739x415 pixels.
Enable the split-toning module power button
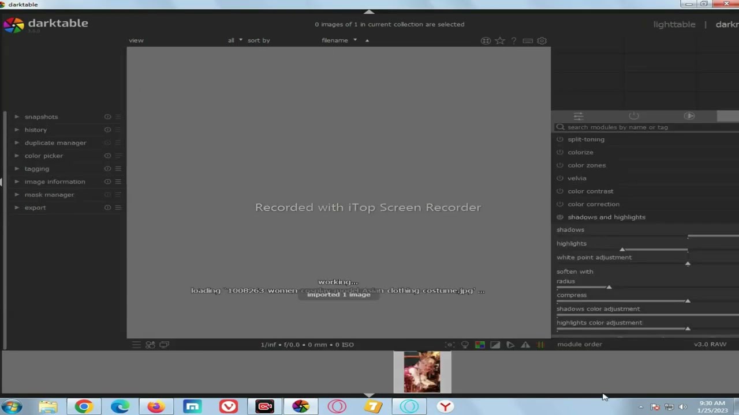pyautogui.click(x=559, y=139)
